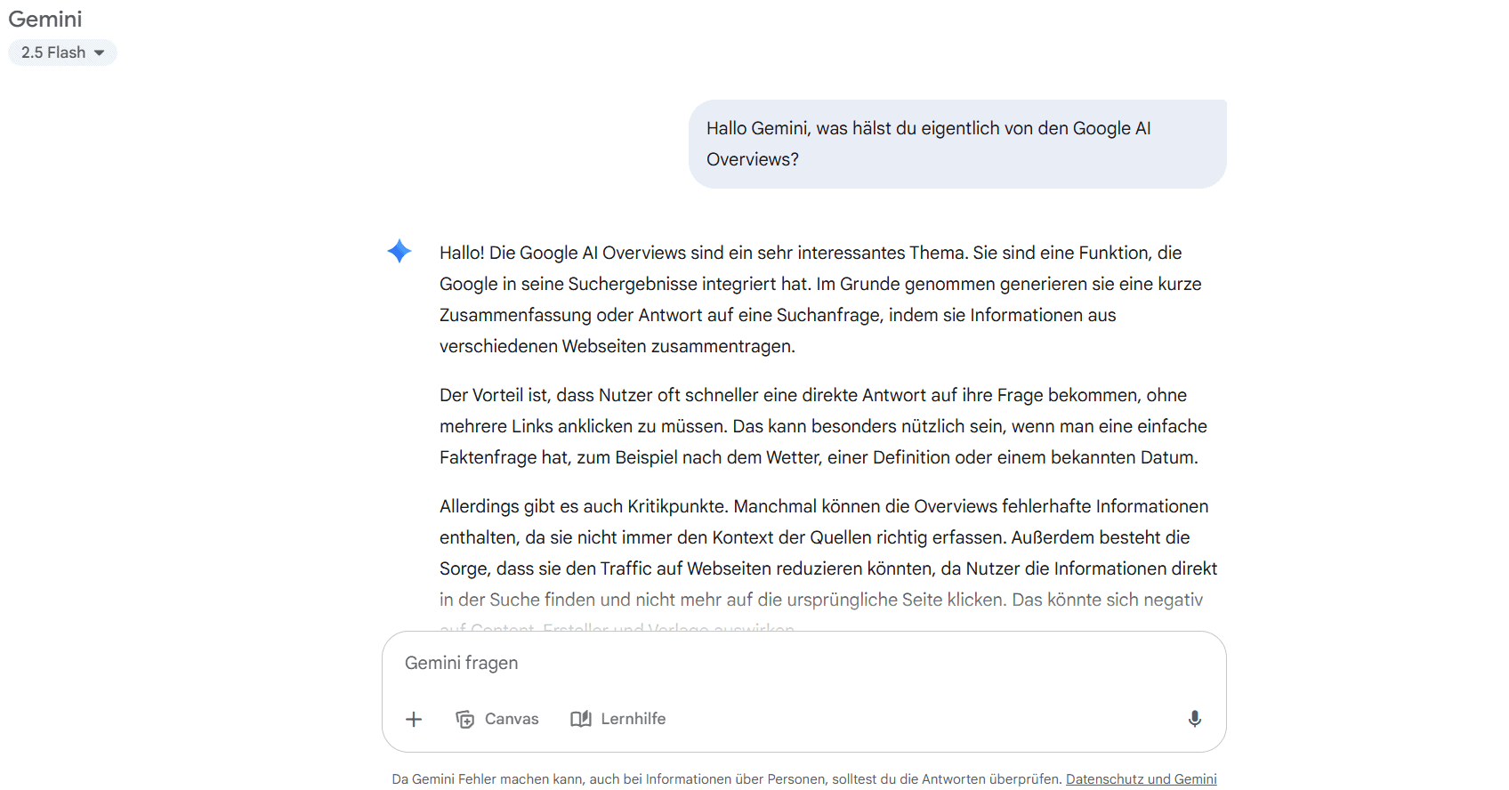
Task: Click the blue Gemini sparkle icon
Action: pyautogui.click(x=399, y=252)
